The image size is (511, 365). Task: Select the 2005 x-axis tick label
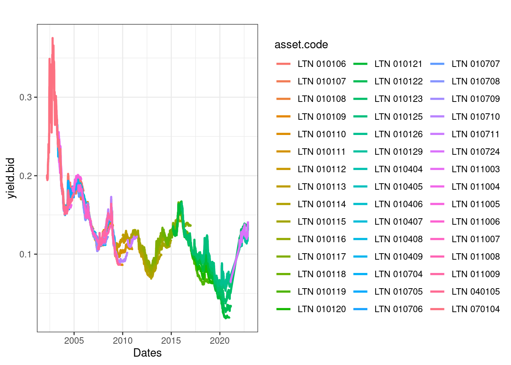74,340
